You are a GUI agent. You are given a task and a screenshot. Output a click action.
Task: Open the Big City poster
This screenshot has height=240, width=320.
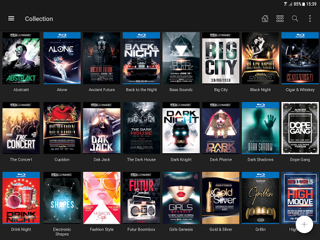[221, 58]
